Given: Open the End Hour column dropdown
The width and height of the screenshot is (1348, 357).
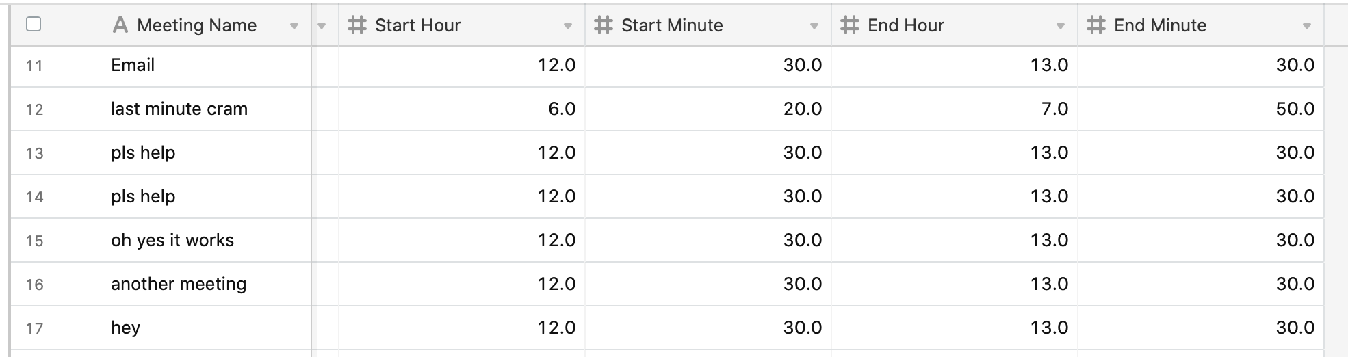Looking at the screenshot, I should coord(1061,27).
